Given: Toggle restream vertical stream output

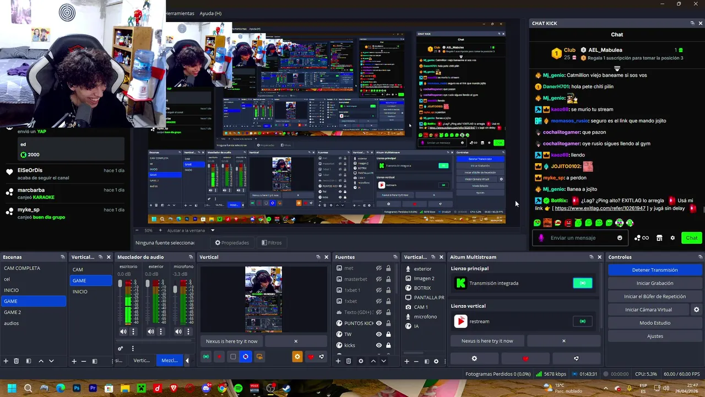Looking at the screenshot, I should pyautogui.click(x=583, y=321).
